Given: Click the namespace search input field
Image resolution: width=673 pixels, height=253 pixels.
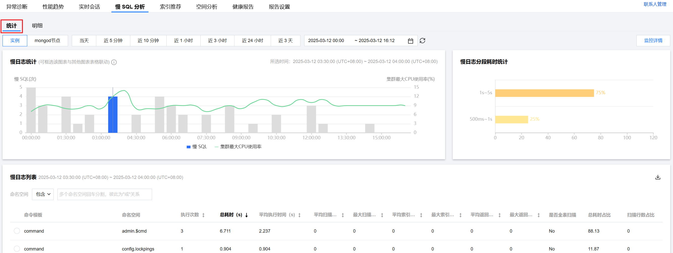Looking at the screenshot, I should tap(105, 194).
